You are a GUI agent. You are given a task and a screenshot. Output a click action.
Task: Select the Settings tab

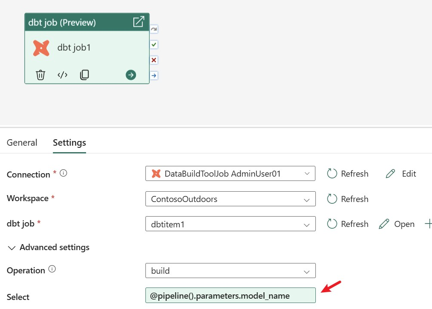pyautogui.click(x=69, y=143)
